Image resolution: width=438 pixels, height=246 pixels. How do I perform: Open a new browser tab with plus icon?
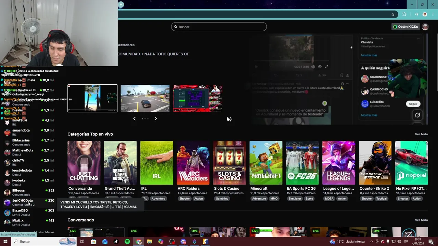click(x=121, y=4)
